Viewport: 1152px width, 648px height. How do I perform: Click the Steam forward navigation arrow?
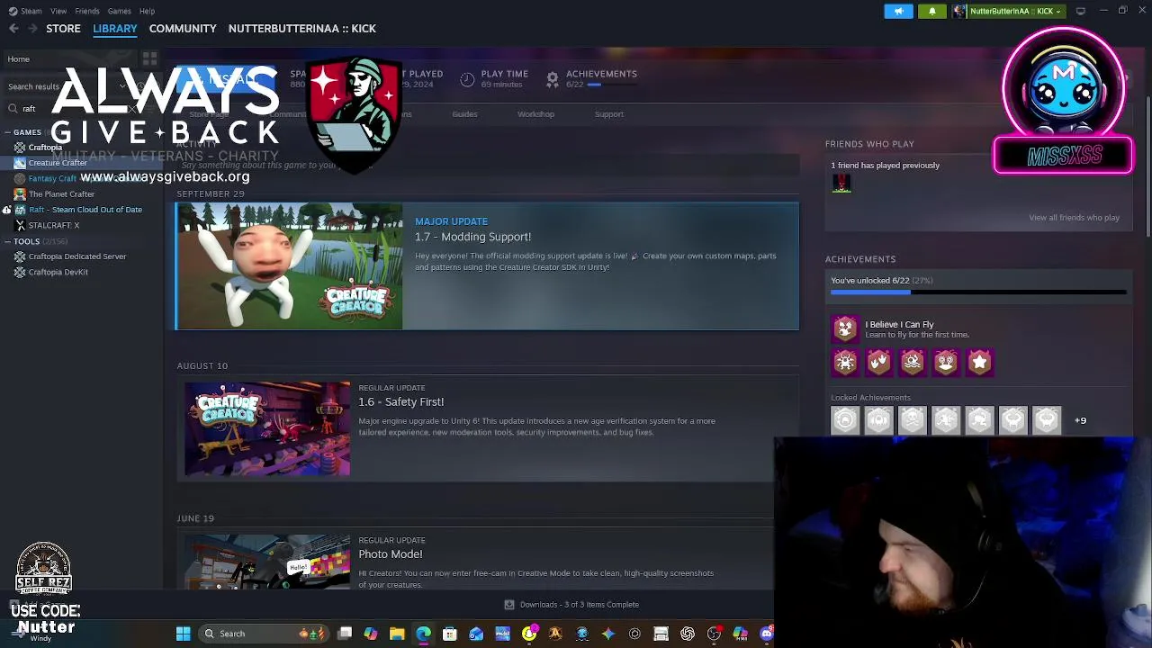(x=34, y=29)
